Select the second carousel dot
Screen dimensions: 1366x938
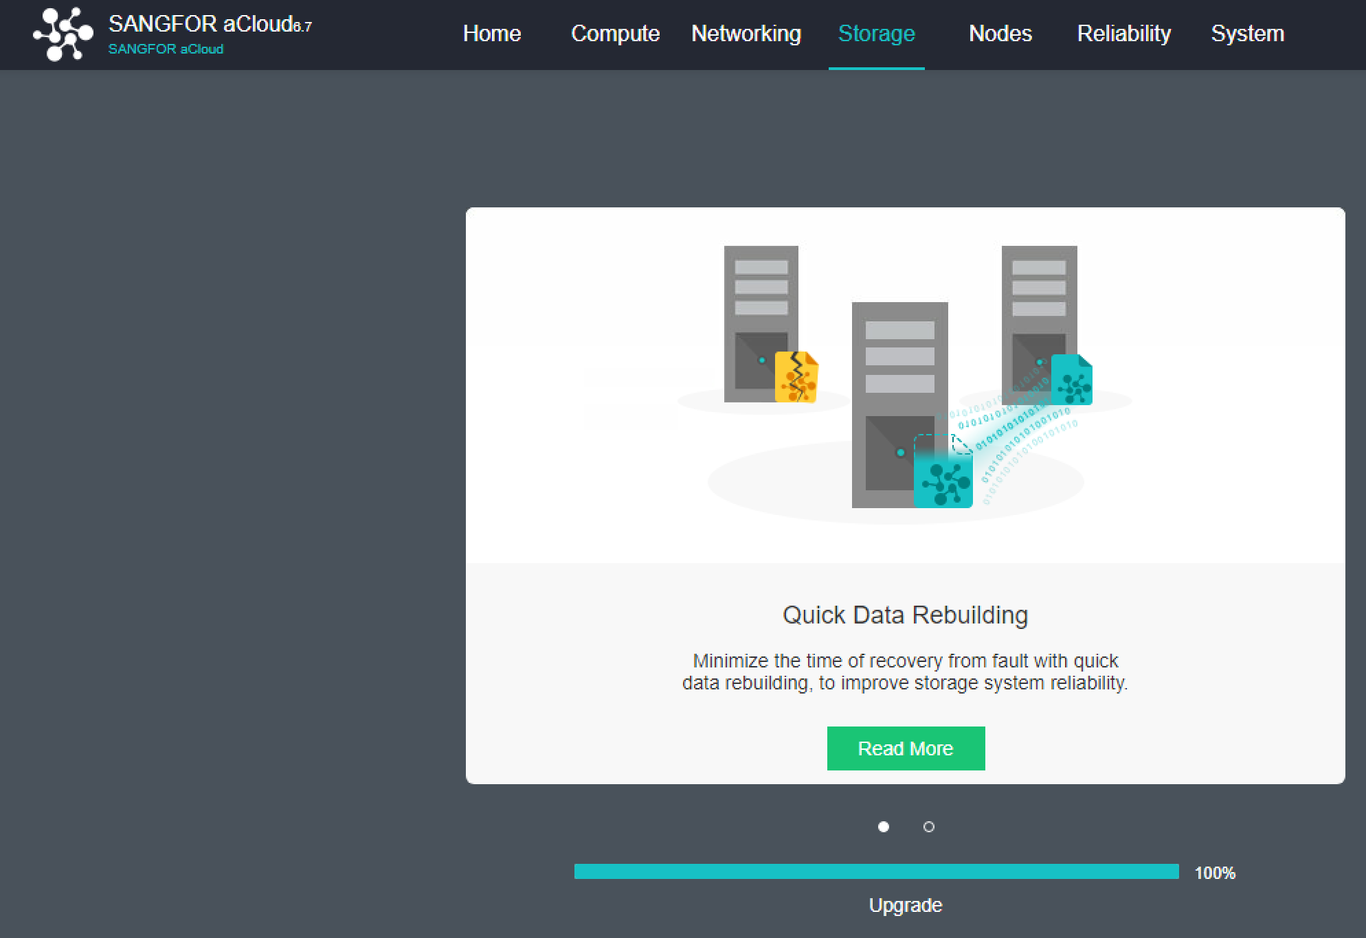[929, 827]
